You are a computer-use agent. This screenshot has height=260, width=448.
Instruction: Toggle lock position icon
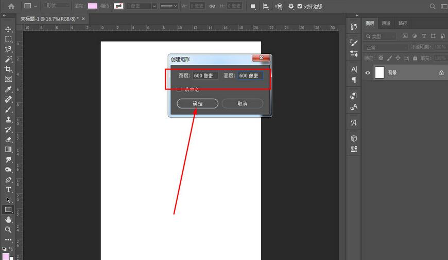pyautogui.click(x=398, y=58)
